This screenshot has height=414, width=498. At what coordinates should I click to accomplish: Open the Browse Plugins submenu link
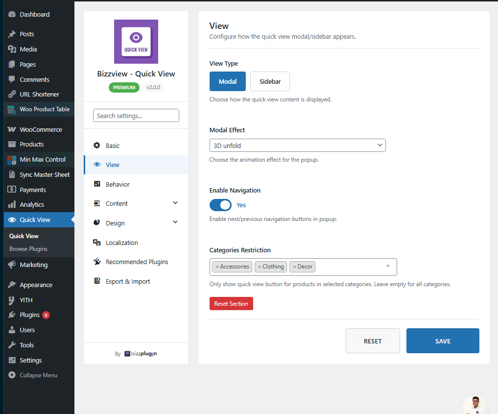point(28,249)
